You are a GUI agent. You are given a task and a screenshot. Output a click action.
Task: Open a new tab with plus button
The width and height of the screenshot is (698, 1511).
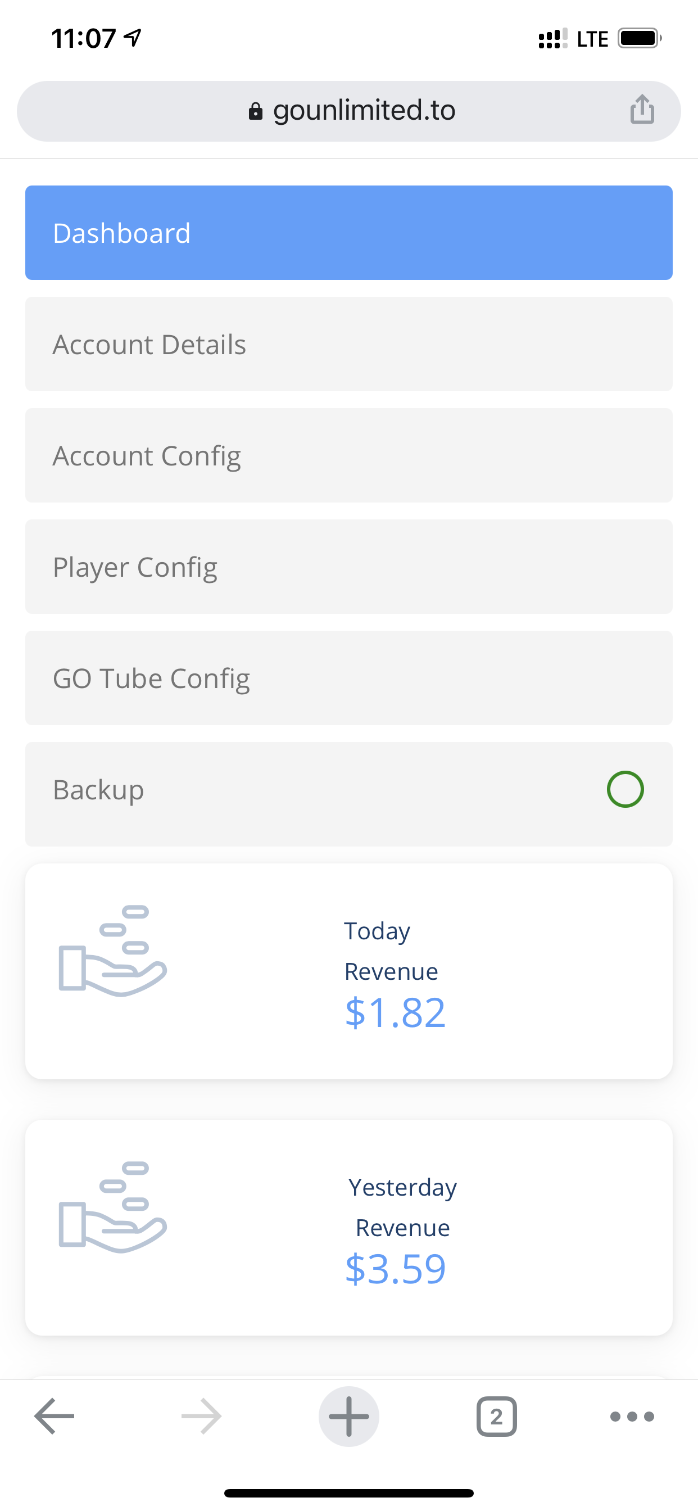[349, 1416]
